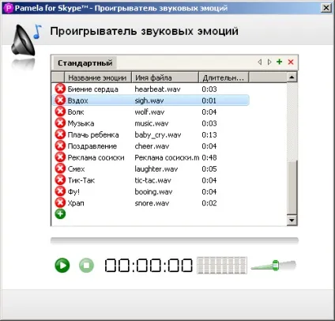Delete the Смех emotion
The width and height of the screenshot is (335, 321).
pyautogui.click(x=60, y=168)
